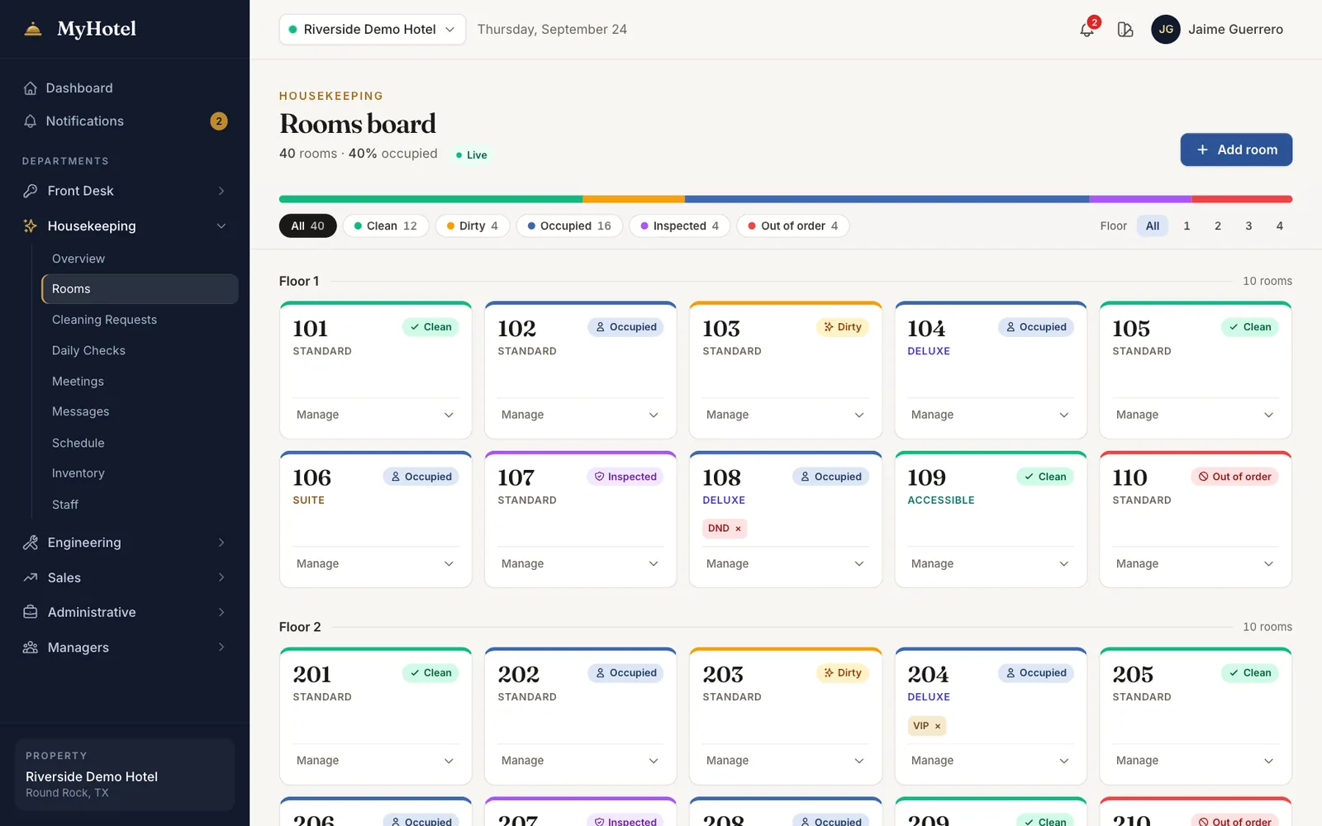The height and width of the screenshot is (826, 1322).
Task: Click the Add room button
Action: (x=1236, y=150)
